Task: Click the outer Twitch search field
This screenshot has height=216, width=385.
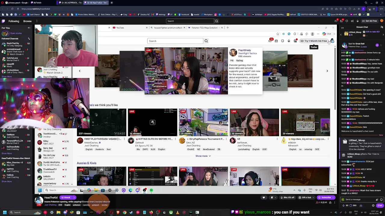Action: [190, 21]
